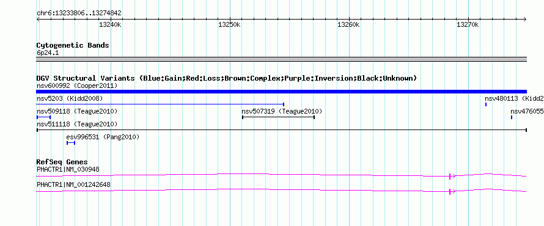This screenshot has width=544, height=226.
Task: Click the nsv476055 label text
Action: 527,112
